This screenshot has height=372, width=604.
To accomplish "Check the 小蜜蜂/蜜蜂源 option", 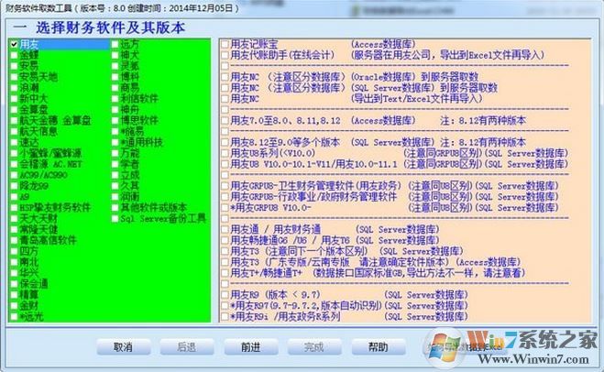I will [15, 153].
